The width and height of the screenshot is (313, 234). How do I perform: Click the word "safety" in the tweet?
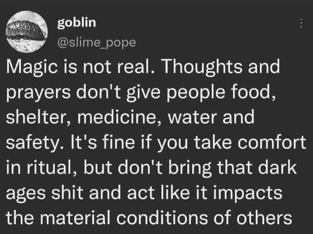pos(33,143)
